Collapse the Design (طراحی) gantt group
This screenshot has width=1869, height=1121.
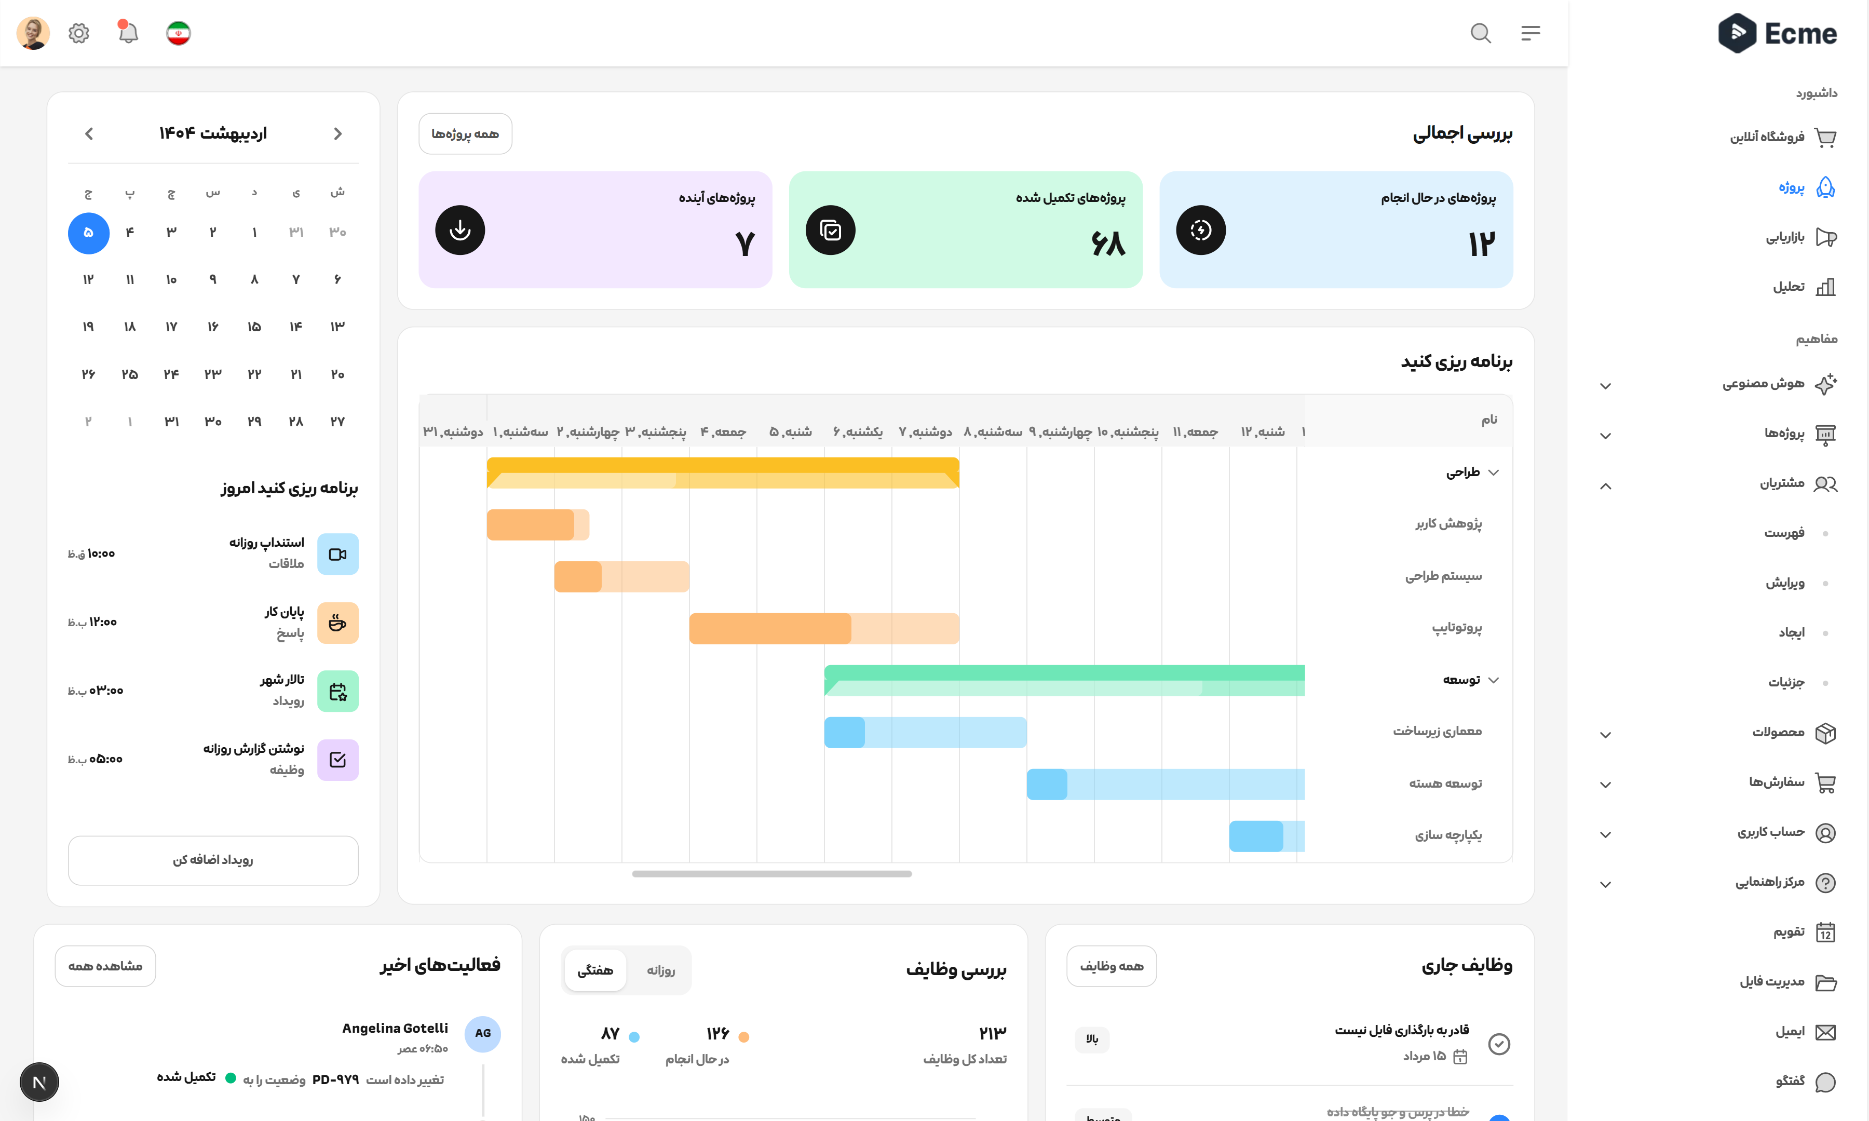[x=1493, y=472]
